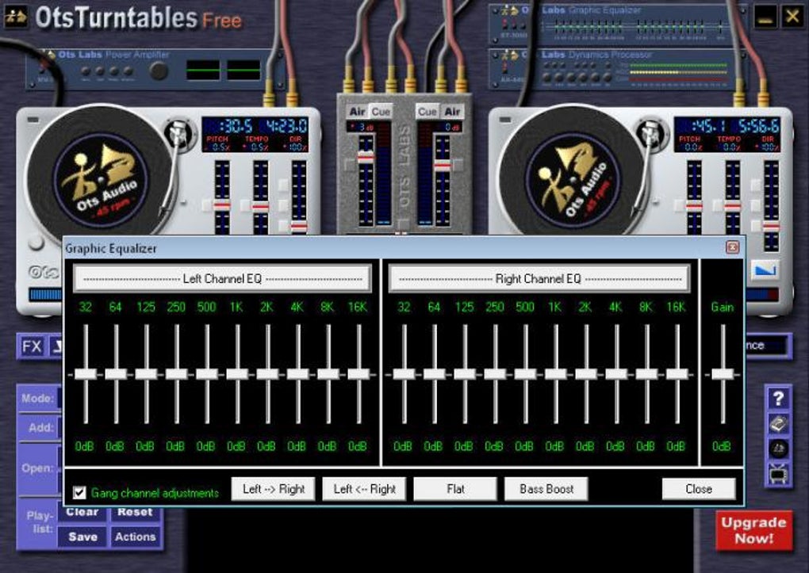Image resolution: width=809 pixels, height=573 pixels.
Task: Click the left channel 16K slider
Action: [358, 374]
